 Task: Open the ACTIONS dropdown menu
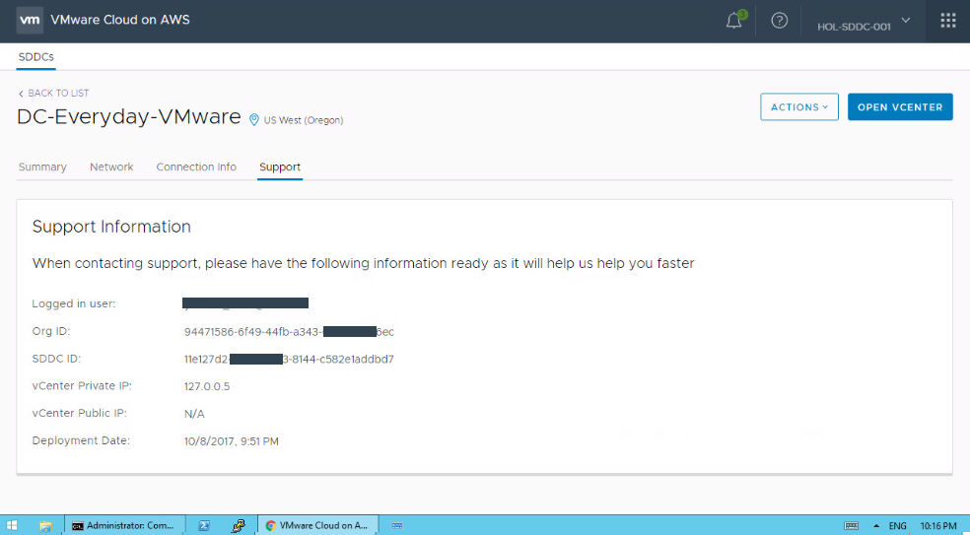coord(799,107)
